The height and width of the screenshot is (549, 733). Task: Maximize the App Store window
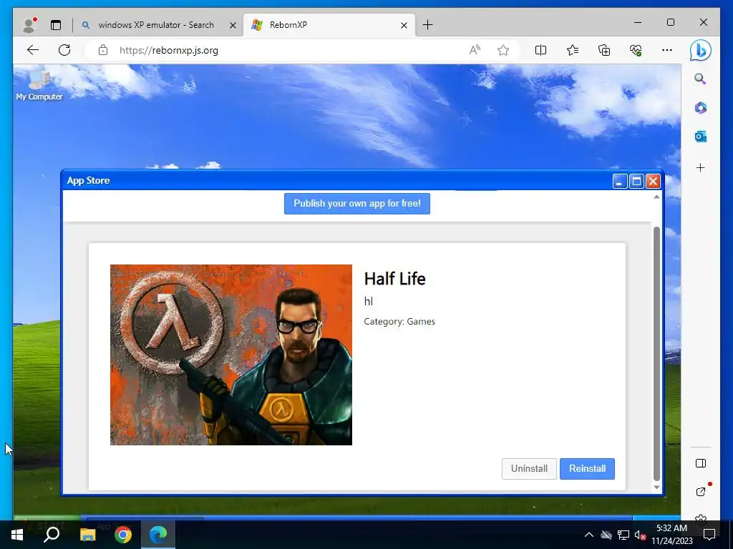[x=636, y=181]
